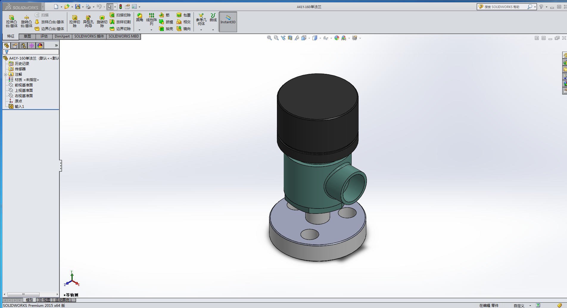Viewport: 567px width, 308px height.
Task: Select 前视基准面 in the feature tree
Action: pyautogui.click(x=24, y=85)
